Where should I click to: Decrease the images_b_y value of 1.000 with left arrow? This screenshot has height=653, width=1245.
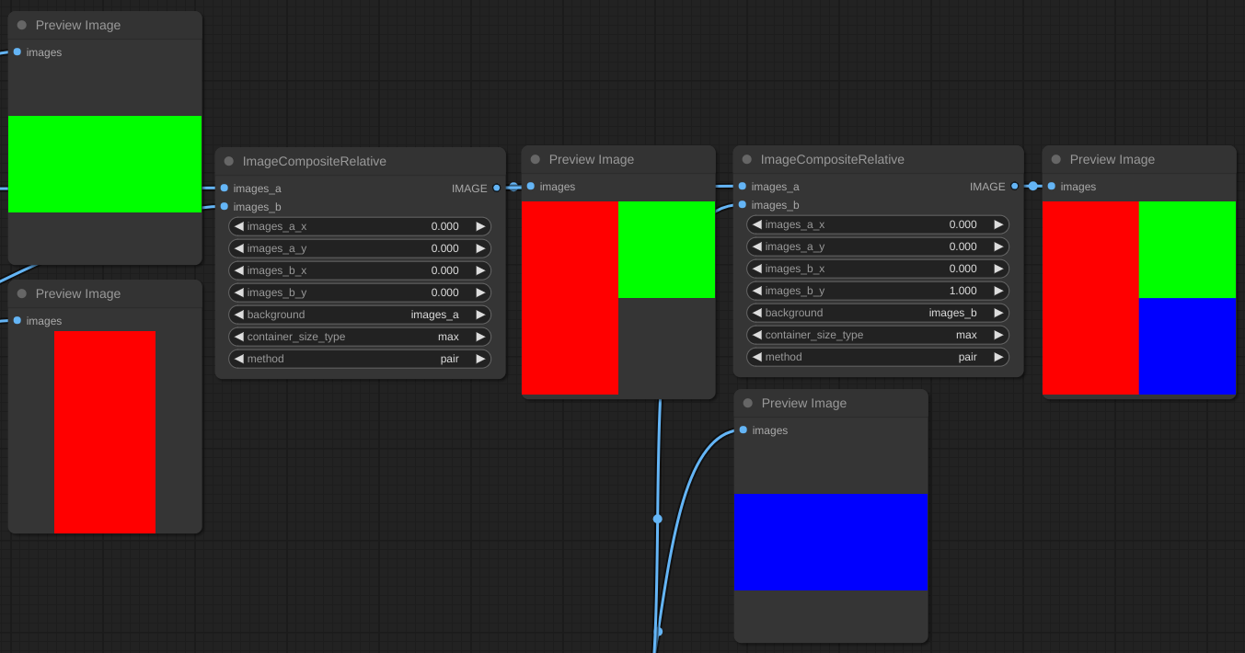(x=757, y=291)
